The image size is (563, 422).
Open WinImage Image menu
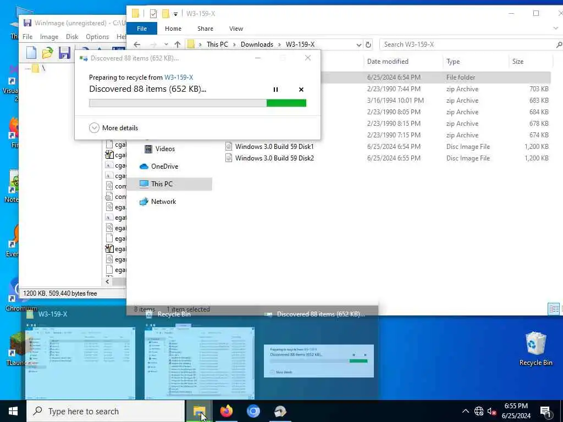[x=49, y=37]
